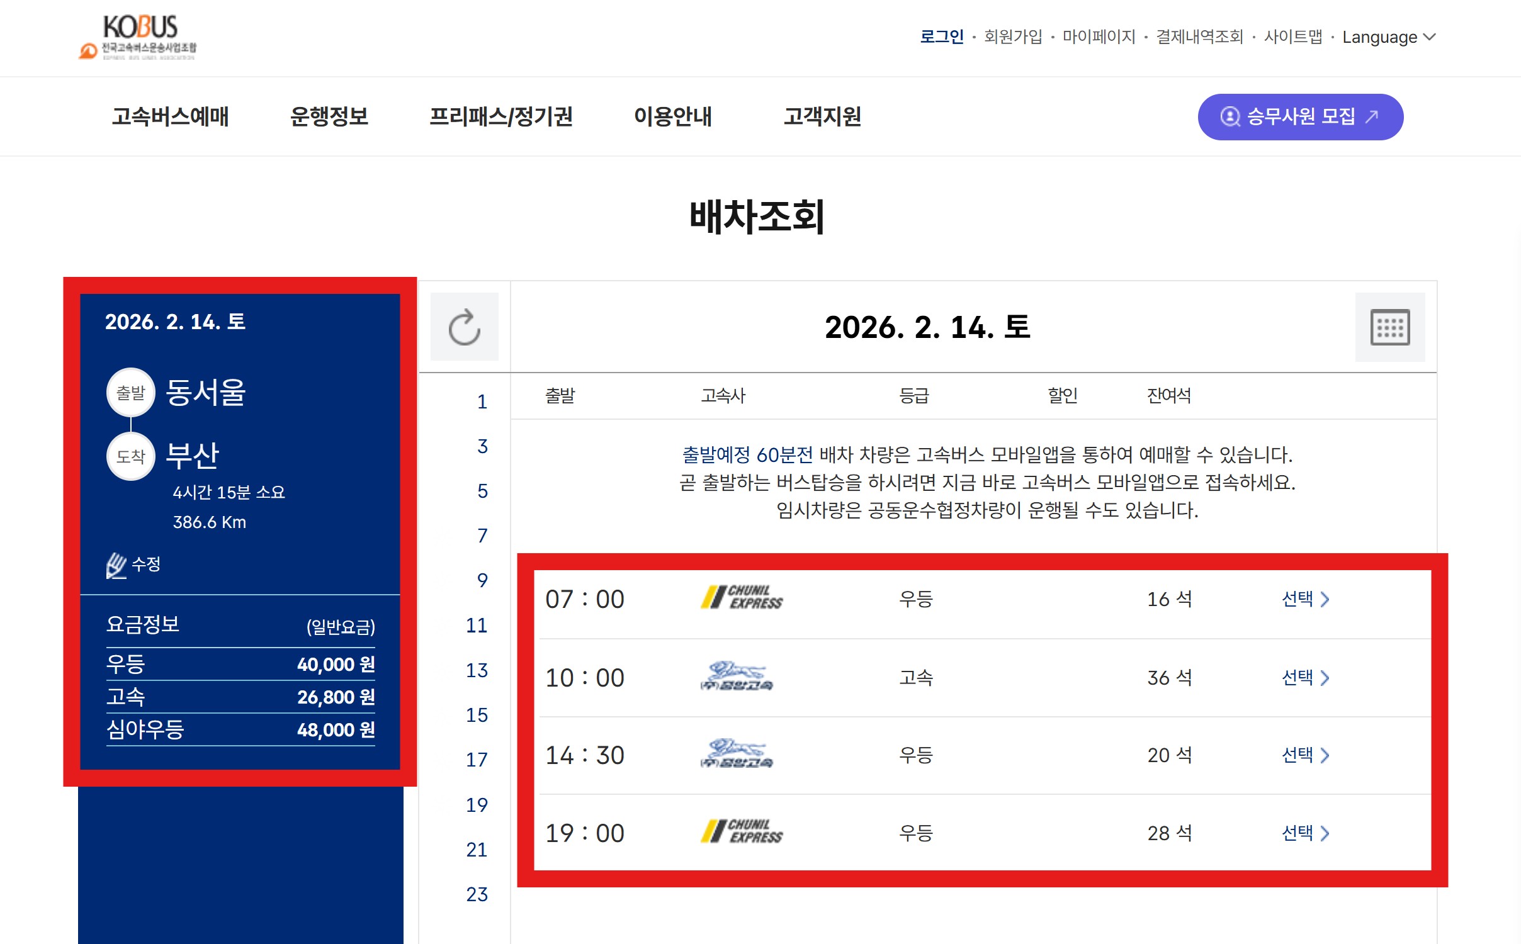Image resolution: width=1521 pixels, height=944 pixels.
Task: Click the KOBUS logo
Action: 140,38
